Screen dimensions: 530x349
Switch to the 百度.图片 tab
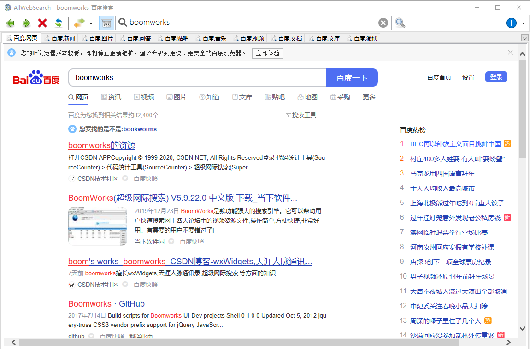[98, 39]
